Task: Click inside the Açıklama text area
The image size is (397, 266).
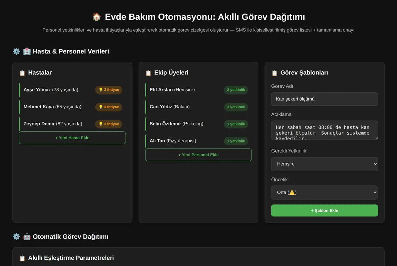Action: tap(325, 130)
